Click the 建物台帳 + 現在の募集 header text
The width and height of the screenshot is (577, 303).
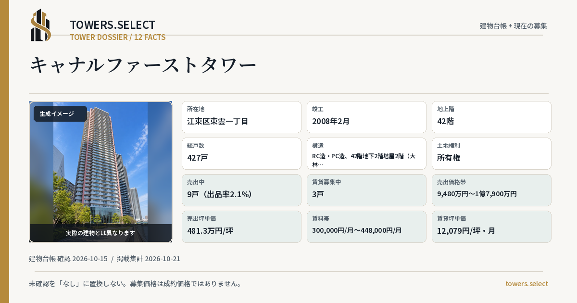514,25
